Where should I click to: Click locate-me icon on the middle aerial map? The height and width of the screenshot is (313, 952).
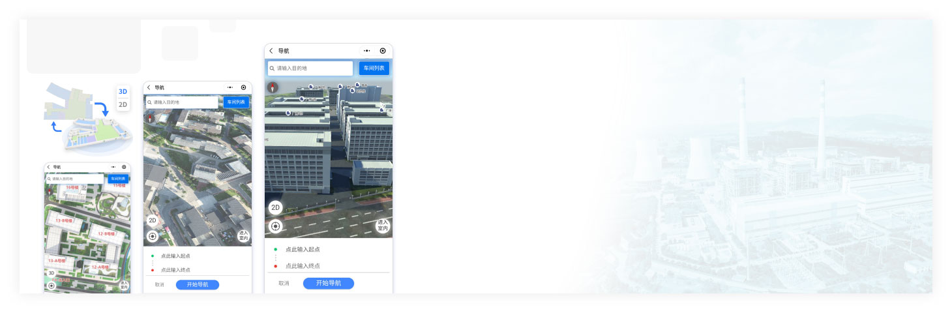point(153,236)
